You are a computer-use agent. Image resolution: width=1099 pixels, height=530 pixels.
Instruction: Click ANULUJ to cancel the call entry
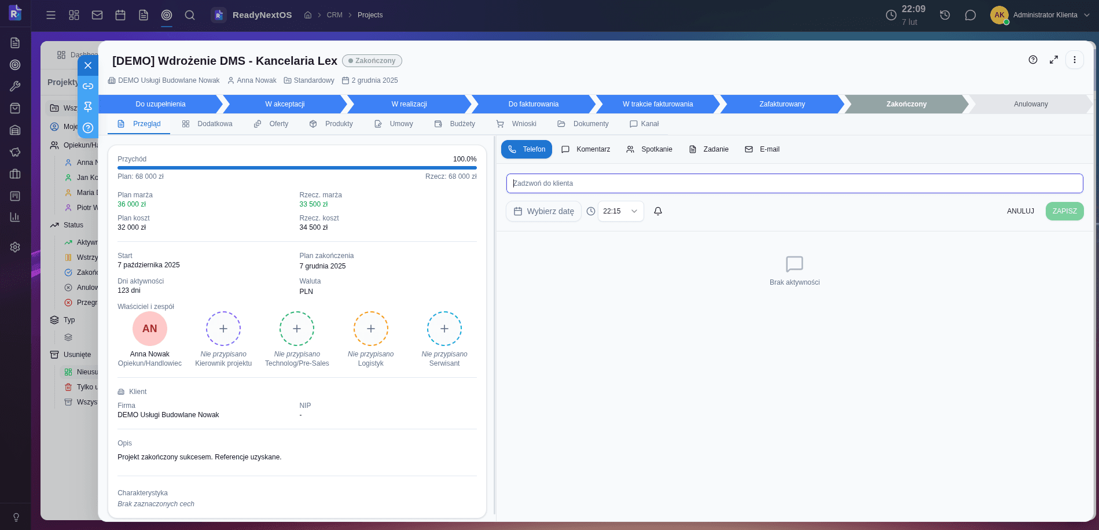tap(1020, 211)
